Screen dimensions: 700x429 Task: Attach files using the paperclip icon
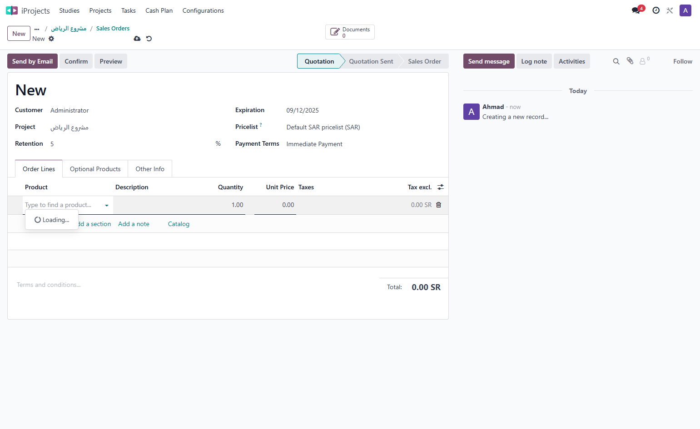click(x=630, y=61)
